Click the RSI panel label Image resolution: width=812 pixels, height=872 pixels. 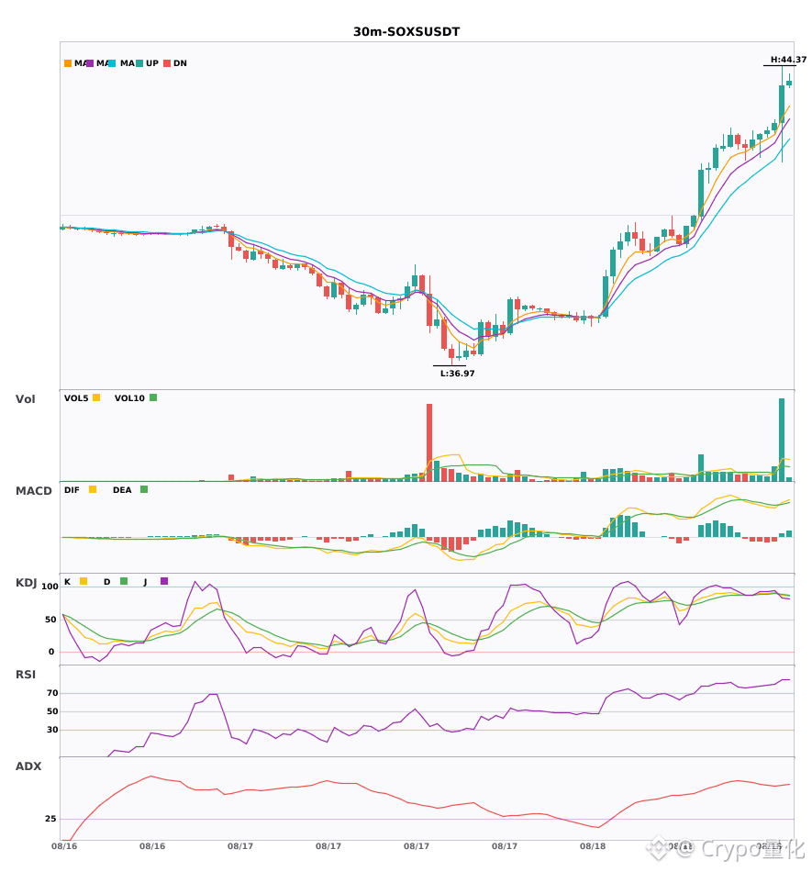pyautogui.click(x=25, y=675)
